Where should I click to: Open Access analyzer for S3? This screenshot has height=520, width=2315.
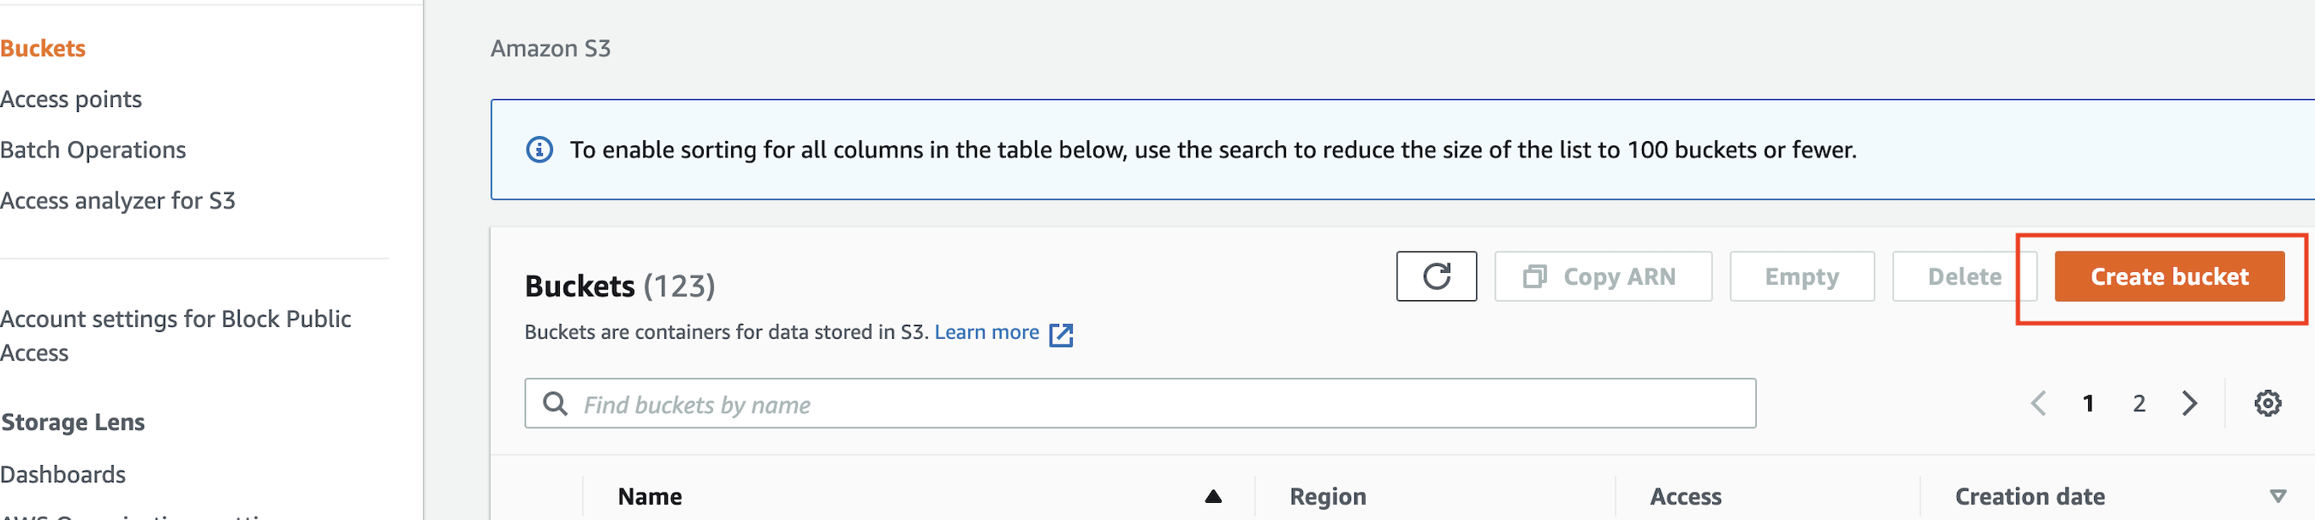click(118, 200)
